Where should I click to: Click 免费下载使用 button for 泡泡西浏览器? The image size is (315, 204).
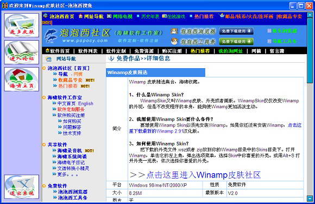[236, 31]
